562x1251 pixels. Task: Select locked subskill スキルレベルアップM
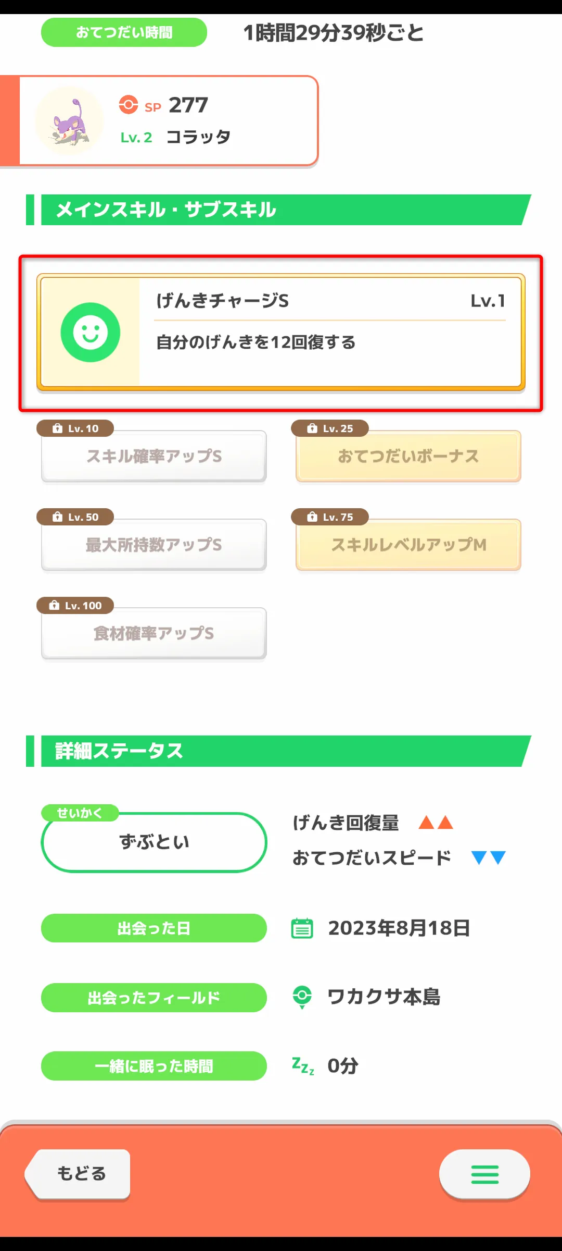(x=408, y=545)
